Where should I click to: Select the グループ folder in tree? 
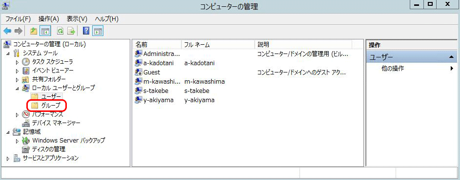(x=47, y=106)
